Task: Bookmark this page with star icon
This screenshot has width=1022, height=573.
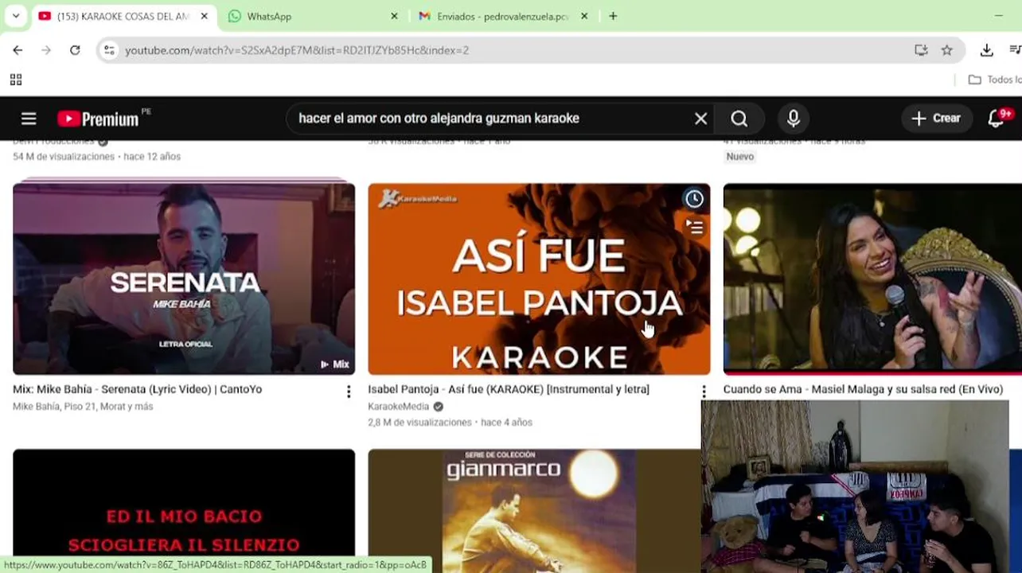Action: 946,50
